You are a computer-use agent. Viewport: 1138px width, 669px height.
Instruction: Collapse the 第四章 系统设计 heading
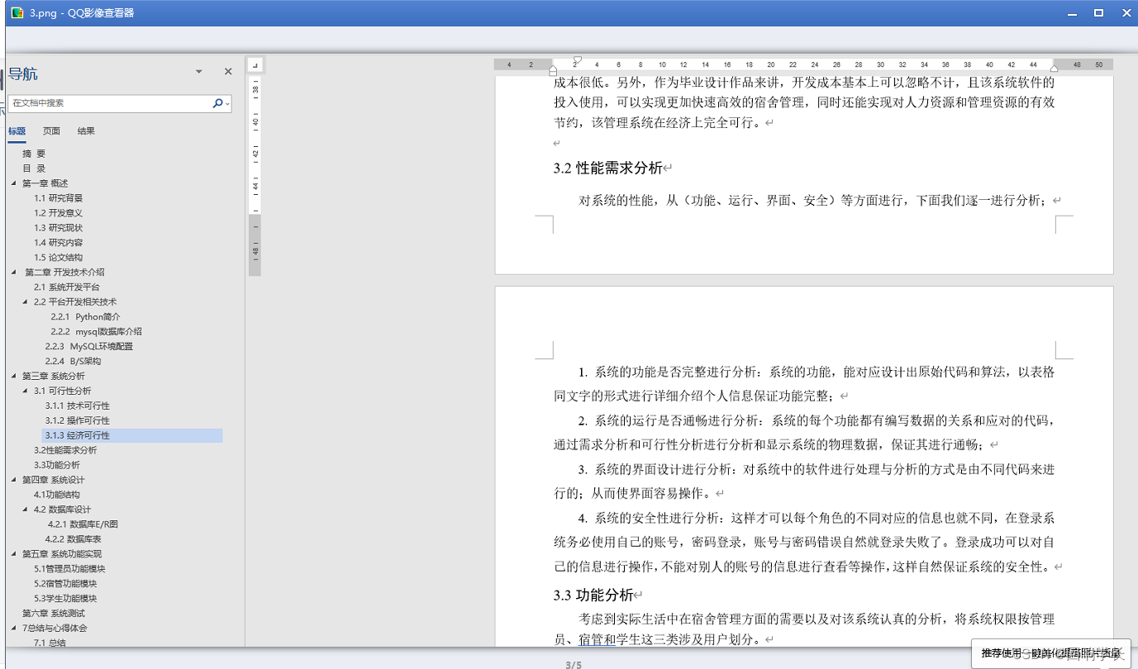(14, 480)
